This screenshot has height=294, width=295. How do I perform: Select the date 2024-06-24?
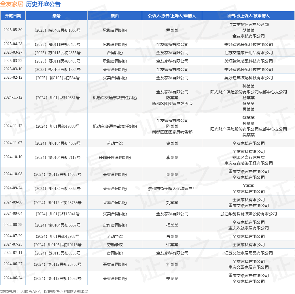[x=13, y=278]
